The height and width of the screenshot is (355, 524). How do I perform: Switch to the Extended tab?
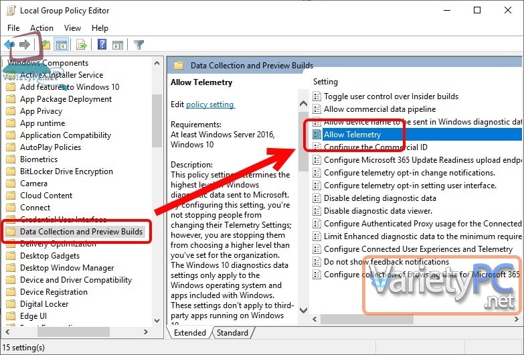pyautogui.click(x=190, y=333)
